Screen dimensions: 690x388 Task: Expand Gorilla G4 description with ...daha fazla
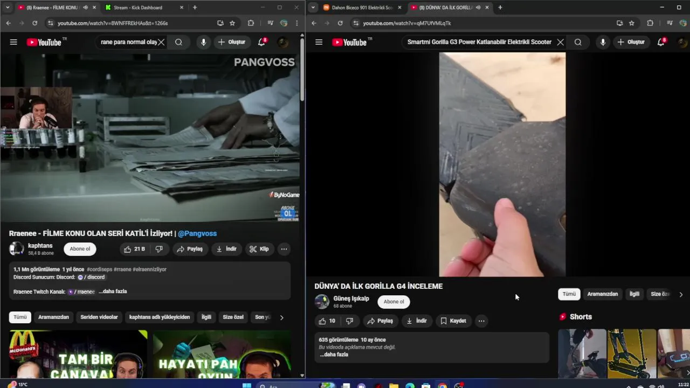334,355
